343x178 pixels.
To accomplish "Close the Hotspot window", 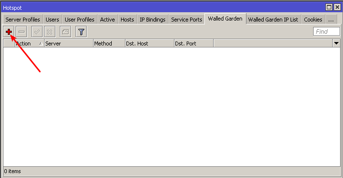I will tap(337, 7).
